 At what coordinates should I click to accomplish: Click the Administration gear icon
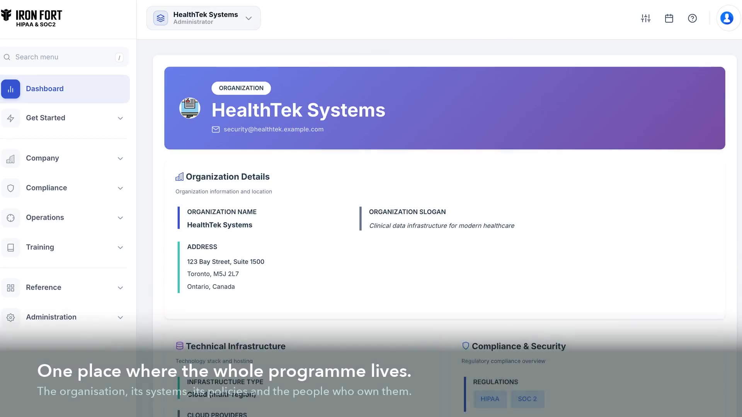(10, 317)
